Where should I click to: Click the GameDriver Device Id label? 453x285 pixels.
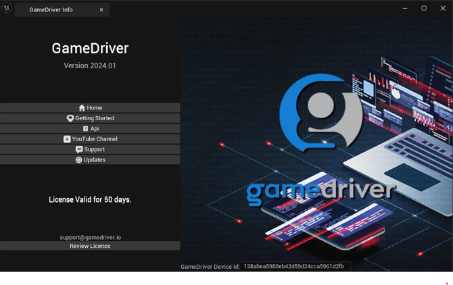(210, 267)
